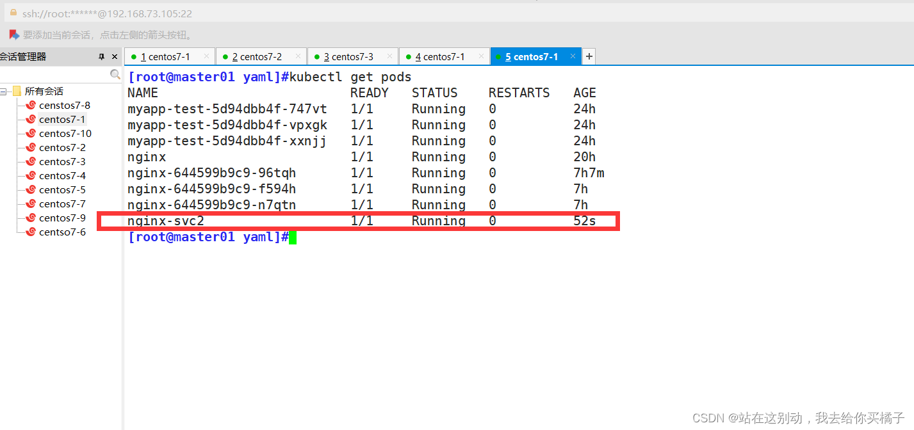Click the ssh address text in the address bar
Viewport: 914px width, 430px height.
point(107,13)
